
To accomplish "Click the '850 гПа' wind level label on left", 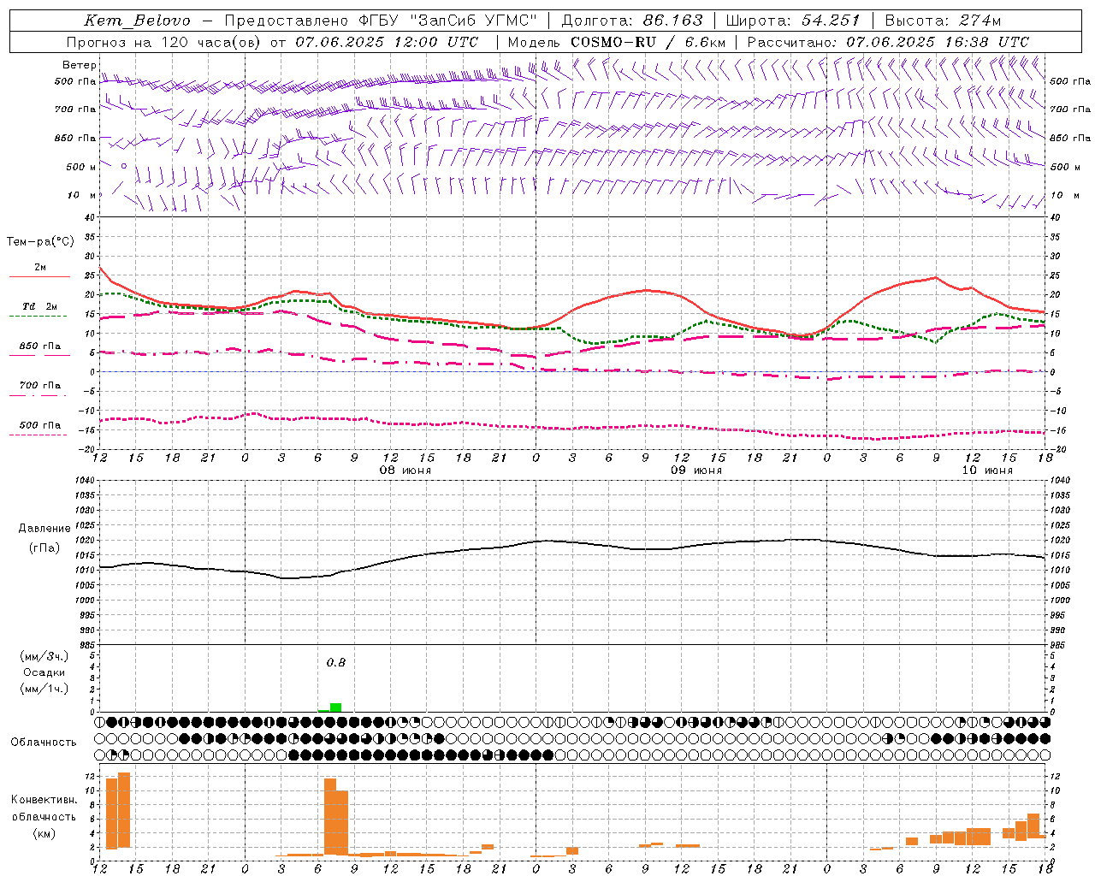I will 75,138.
